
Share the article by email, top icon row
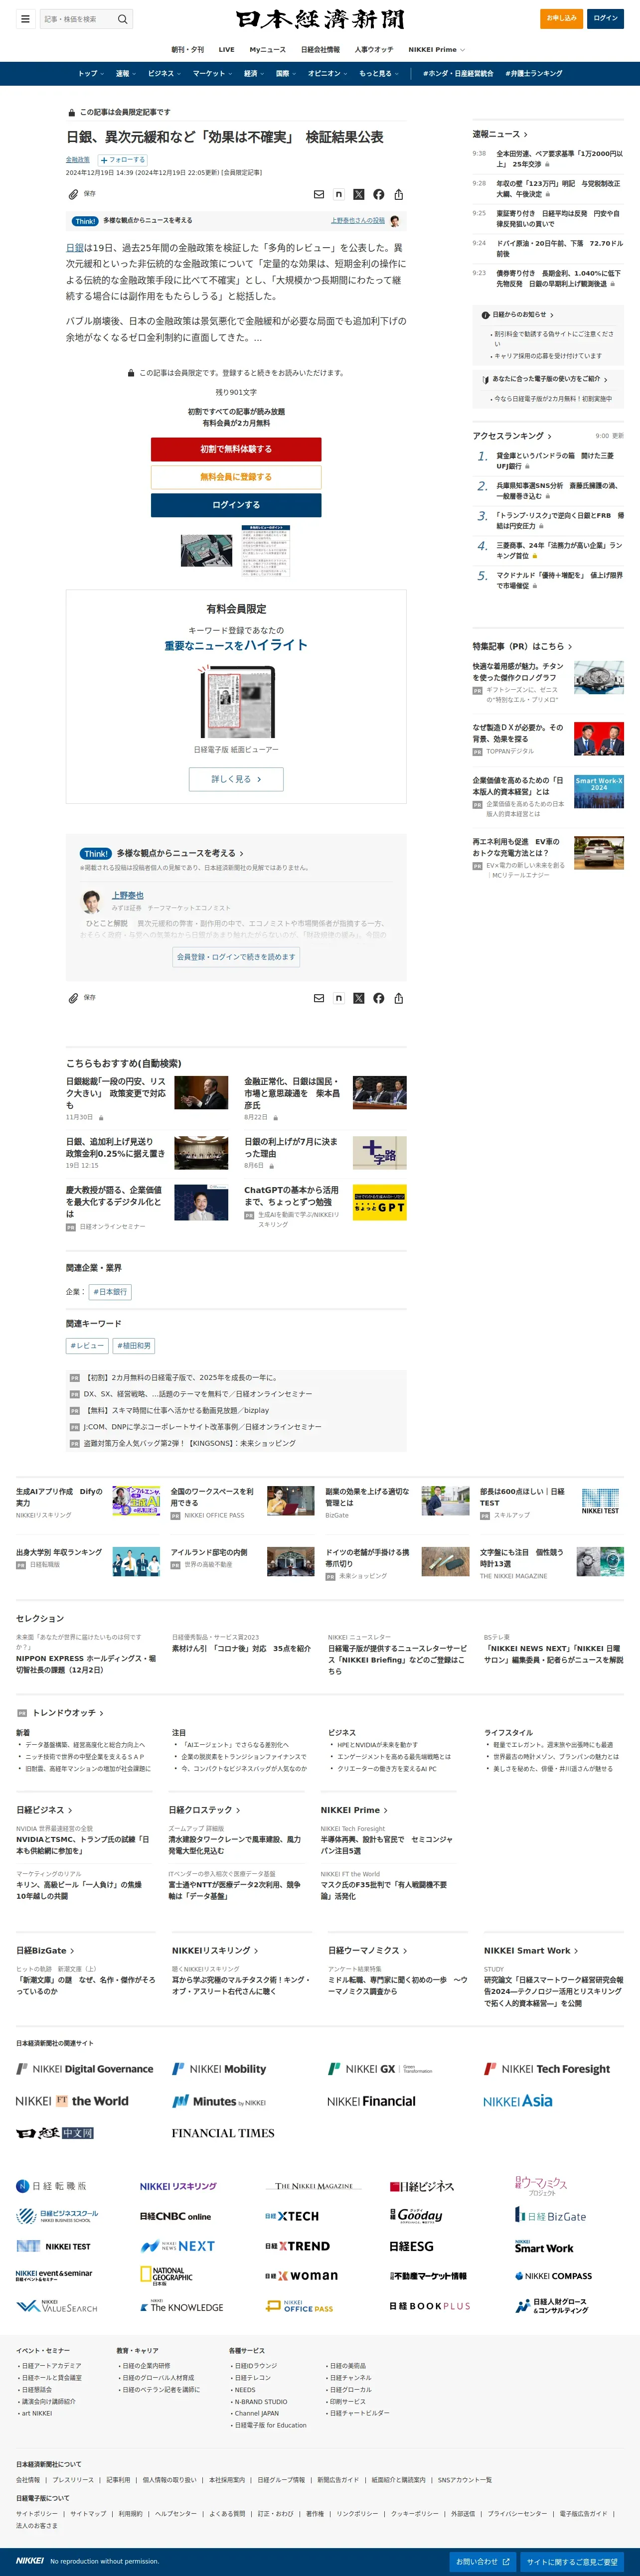click(319, 195)
